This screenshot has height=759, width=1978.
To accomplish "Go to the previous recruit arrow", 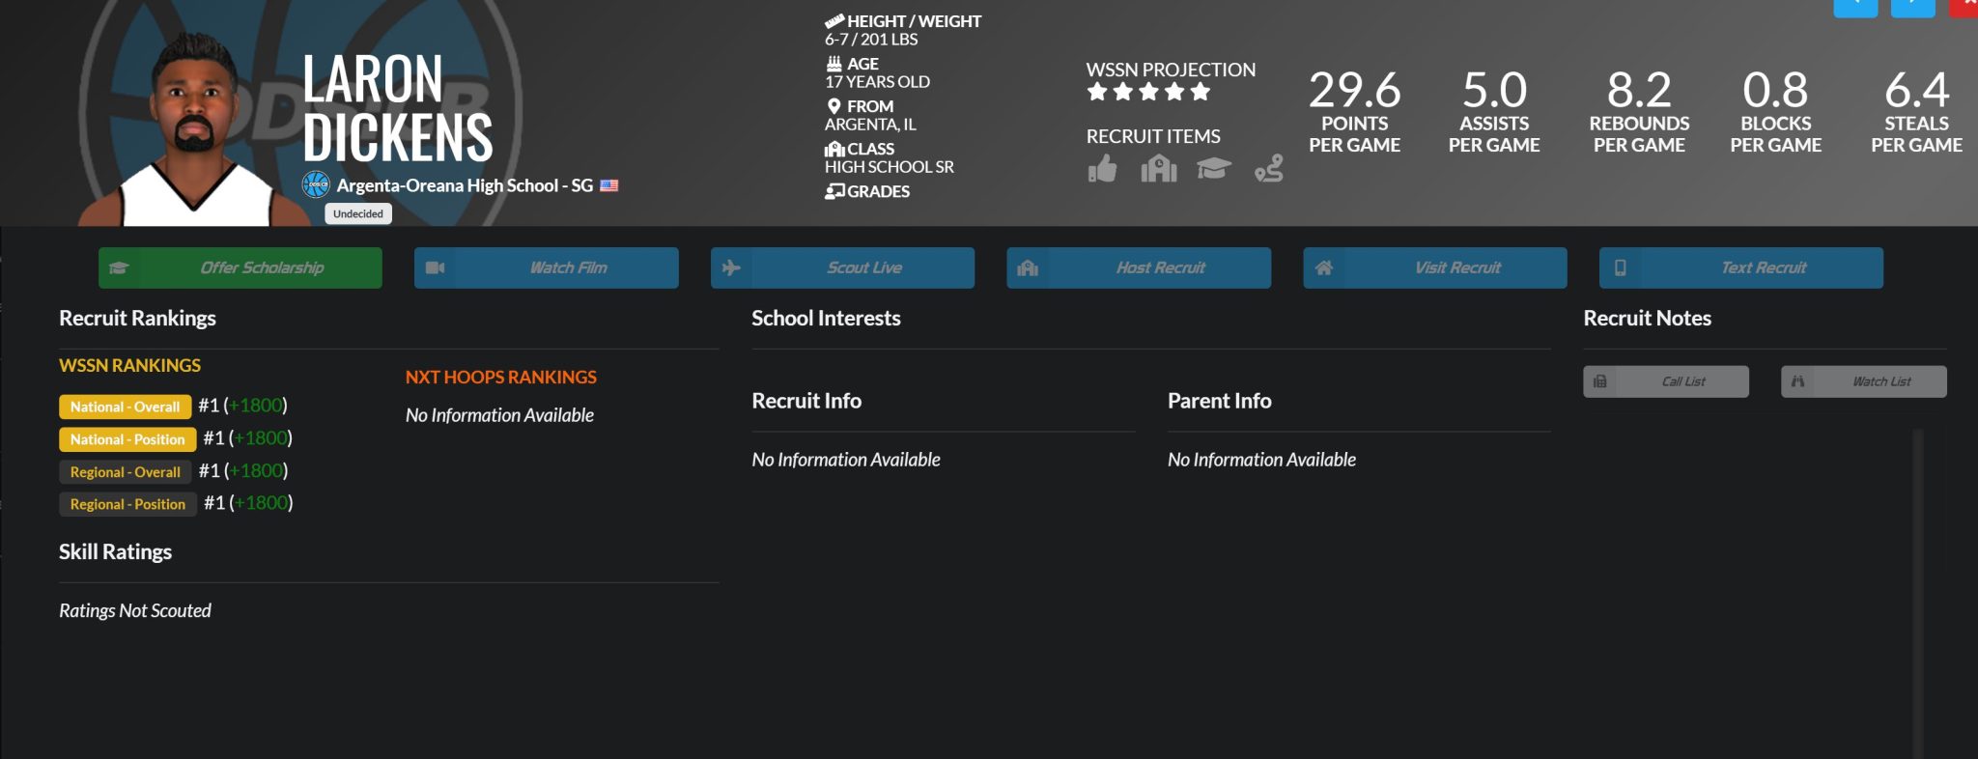I will 1855,7.
